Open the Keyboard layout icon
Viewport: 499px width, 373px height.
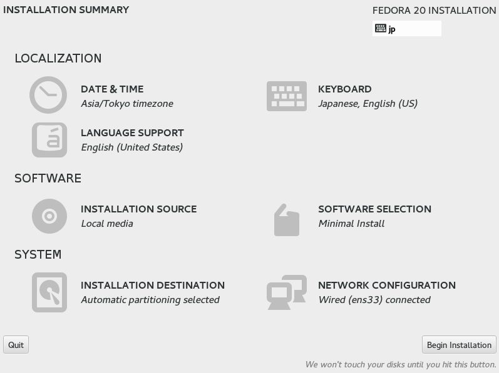point(287,96)
